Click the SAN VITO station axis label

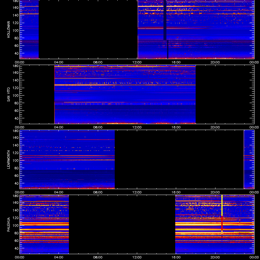tap(8, 95)
